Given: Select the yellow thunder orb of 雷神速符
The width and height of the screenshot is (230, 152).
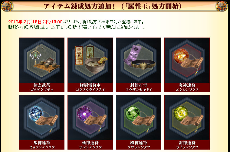Looking at the screenshot, I should tap(181, 114).
